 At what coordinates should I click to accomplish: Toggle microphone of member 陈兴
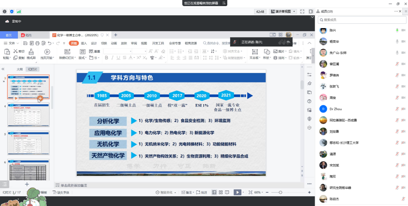[397, 30]
